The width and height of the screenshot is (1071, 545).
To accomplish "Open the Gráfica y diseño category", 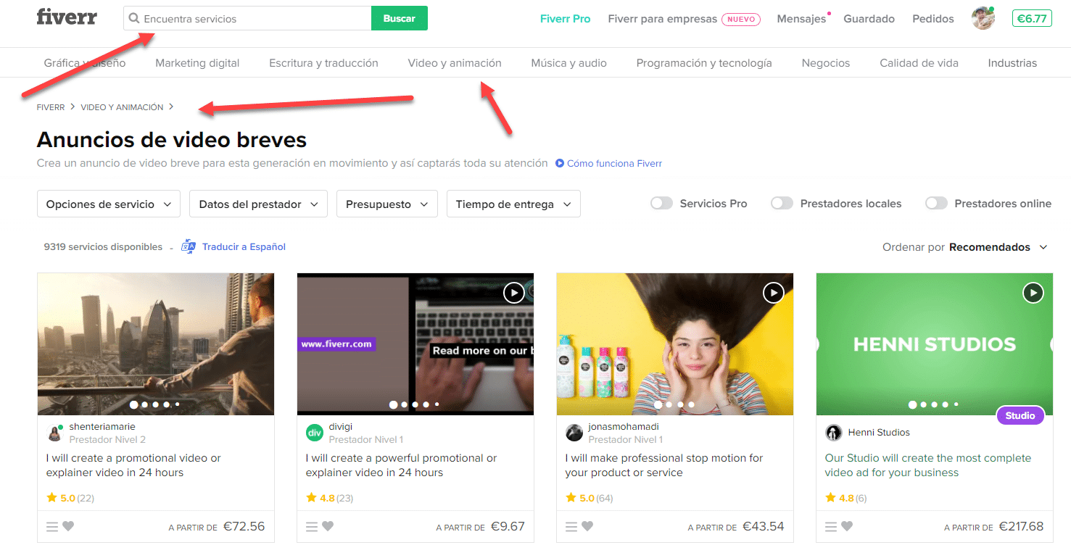I will point(85,63).
